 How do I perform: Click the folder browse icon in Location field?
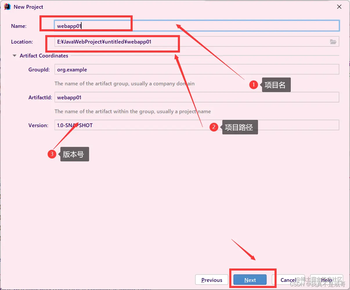[333, 42]
